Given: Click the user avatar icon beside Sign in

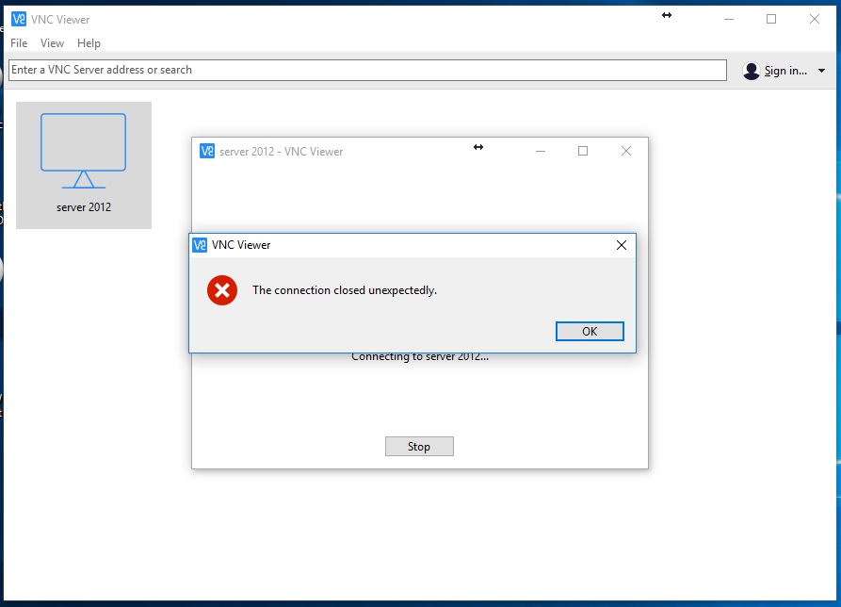Looking at the screenshot, I should [751, 71].
